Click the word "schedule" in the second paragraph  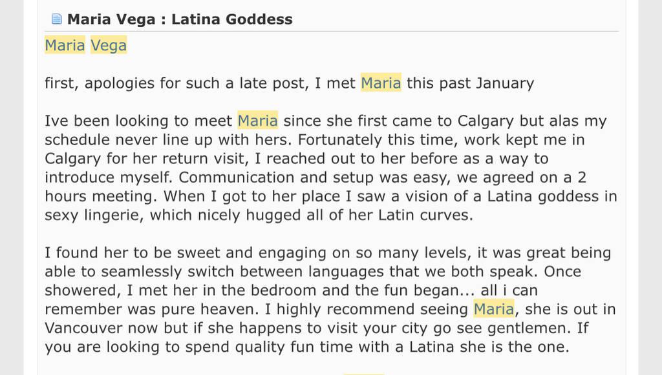(75, 140)
